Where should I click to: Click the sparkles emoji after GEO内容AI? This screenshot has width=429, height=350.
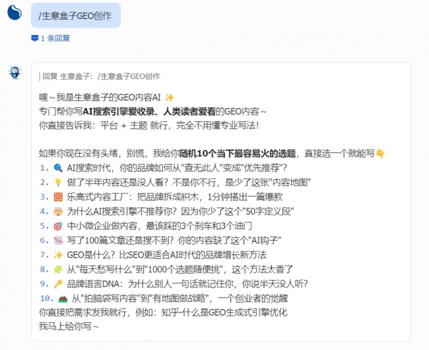(170, 98)
